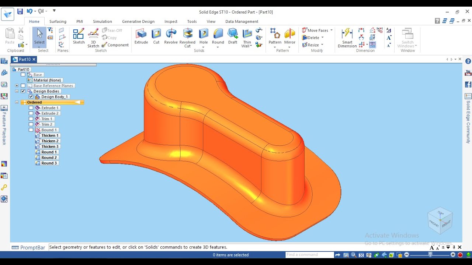Open the Delete dropdown arrow

322,38
